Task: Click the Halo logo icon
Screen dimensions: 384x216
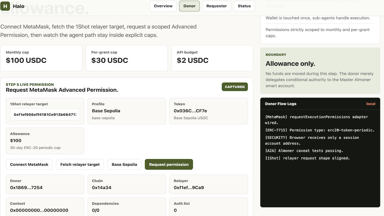Action: tap(5, 6)
